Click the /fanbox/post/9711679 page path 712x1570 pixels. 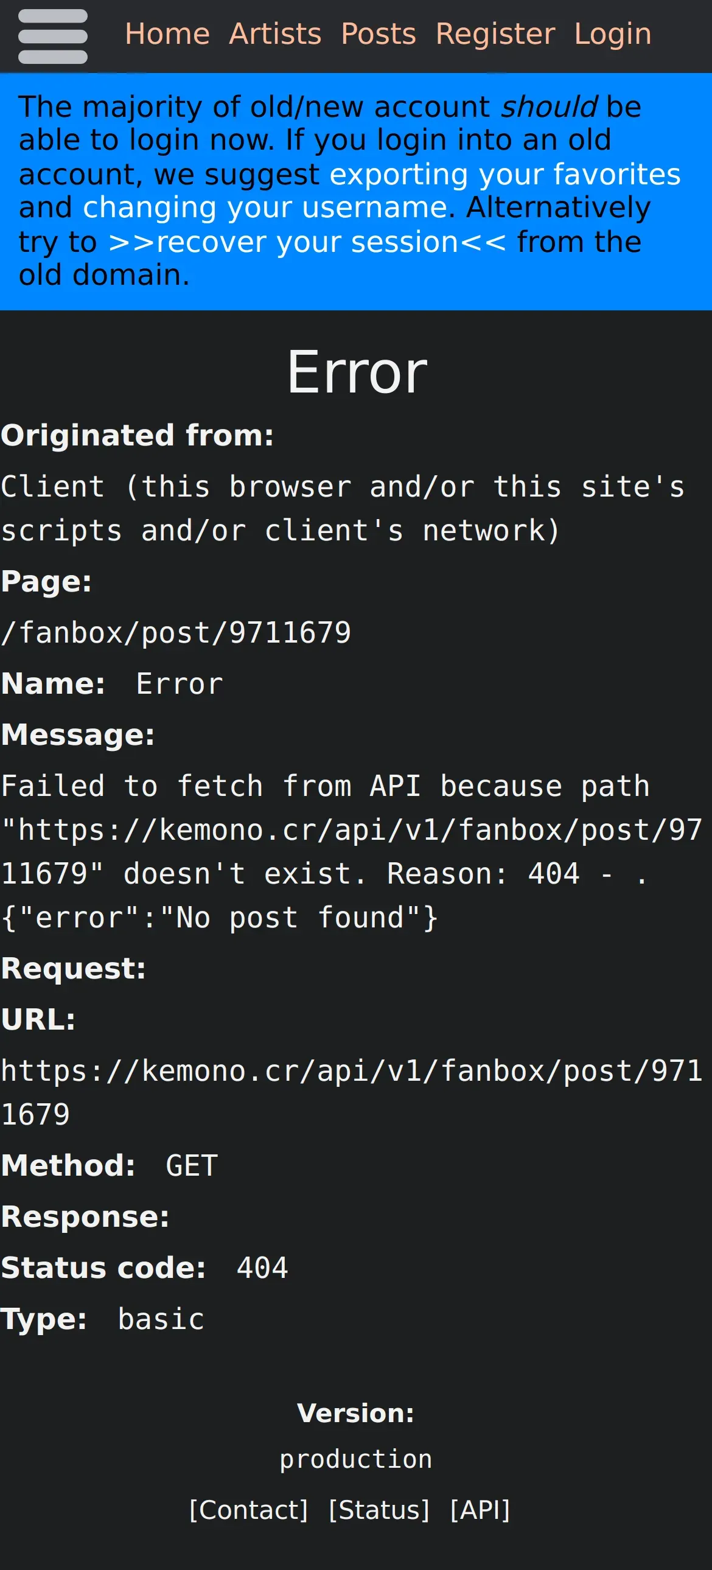pos(176,633)
